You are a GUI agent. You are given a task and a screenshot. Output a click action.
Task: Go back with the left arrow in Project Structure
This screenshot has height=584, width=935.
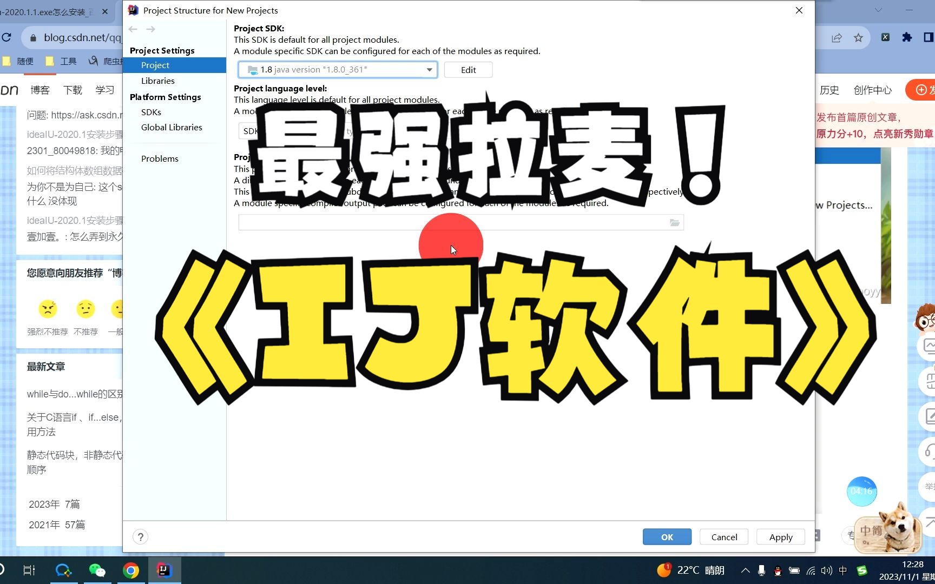pyautogui.click(x=133, y=29)
